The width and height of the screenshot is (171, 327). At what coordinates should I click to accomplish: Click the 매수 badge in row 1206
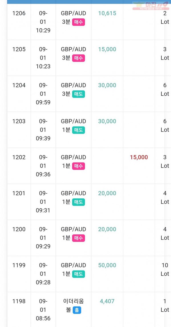click(78, 22)
